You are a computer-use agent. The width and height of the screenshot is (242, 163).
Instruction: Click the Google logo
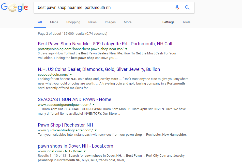(x=14, y=8)
